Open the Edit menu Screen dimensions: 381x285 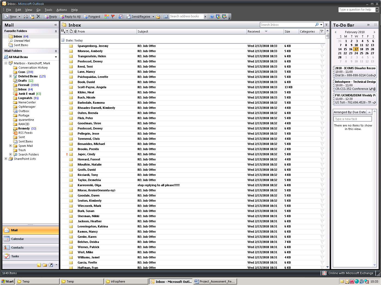(18, 10)
